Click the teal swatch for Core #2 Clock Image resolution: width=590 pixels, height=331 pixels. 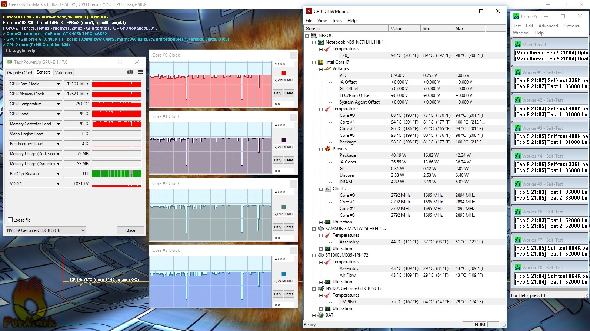[x=284, y=207]
